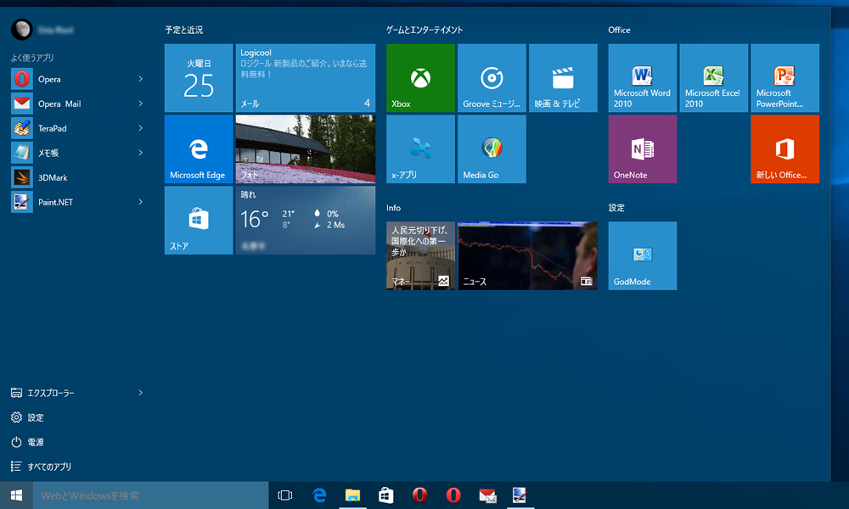This screenshot has height=509, width=849.
Task: Expand エクスプローラー jump list arrow
Action: point(141,393)
